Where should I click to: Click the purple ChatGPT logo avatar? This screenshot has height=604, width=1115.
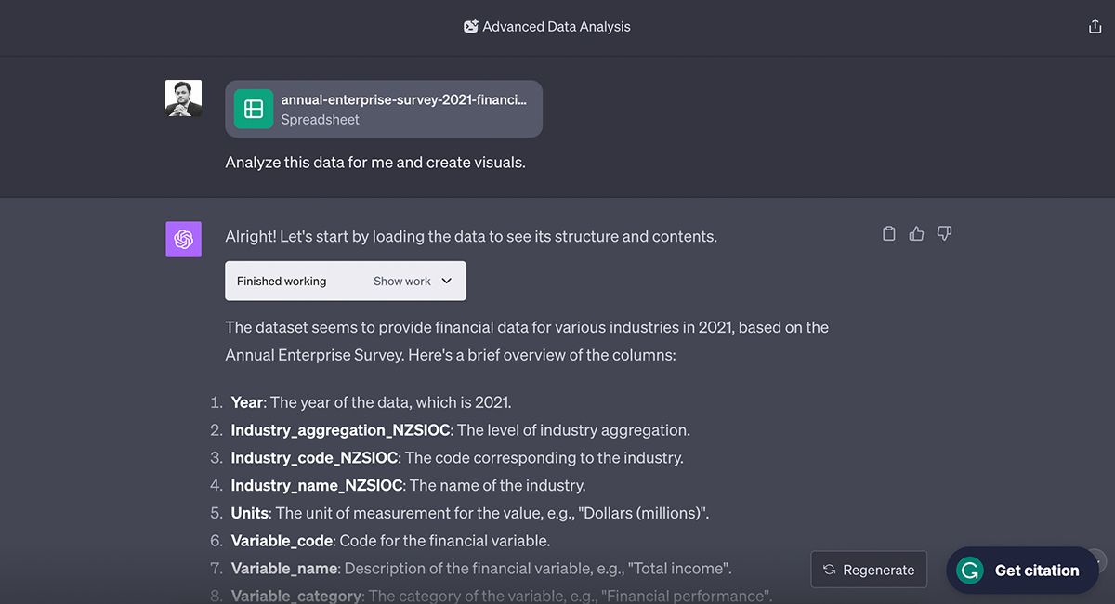[183, 240]
